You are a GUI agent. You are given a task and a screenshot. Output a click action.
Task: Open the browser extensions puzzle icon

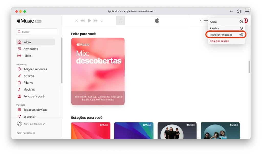(239, 12)
